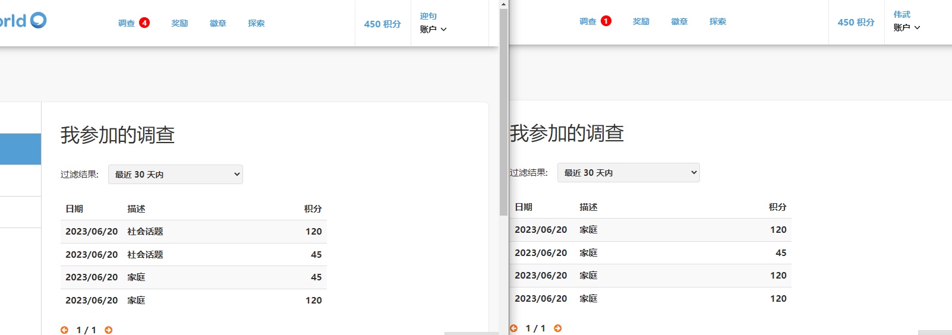952x335 pixels.
Task: Open 奖励 tab in the left pane
Action: point(179,23)
